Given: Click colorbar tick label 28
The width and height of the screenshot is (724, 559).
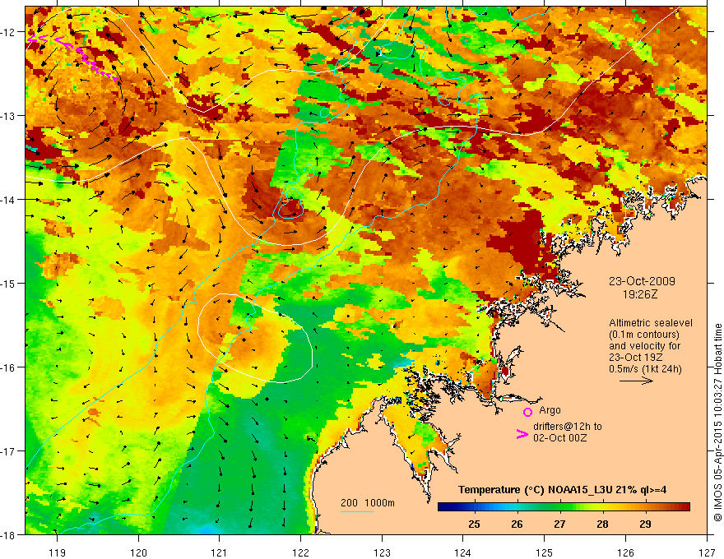Looking at the screenshot, I should pos(602,524).
